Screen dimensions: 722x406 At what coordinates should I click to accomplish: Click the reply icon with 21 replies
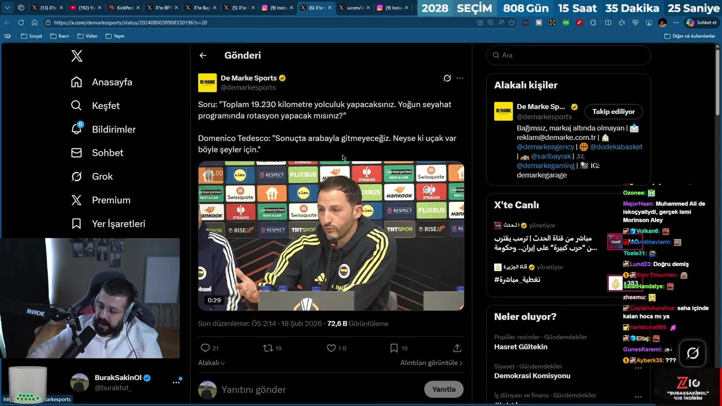(x=205, y=348)
